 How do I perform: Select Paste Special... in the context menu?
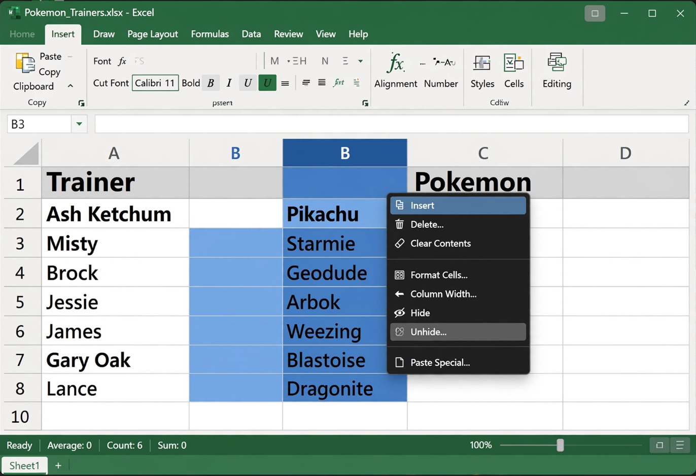[458, 362]
